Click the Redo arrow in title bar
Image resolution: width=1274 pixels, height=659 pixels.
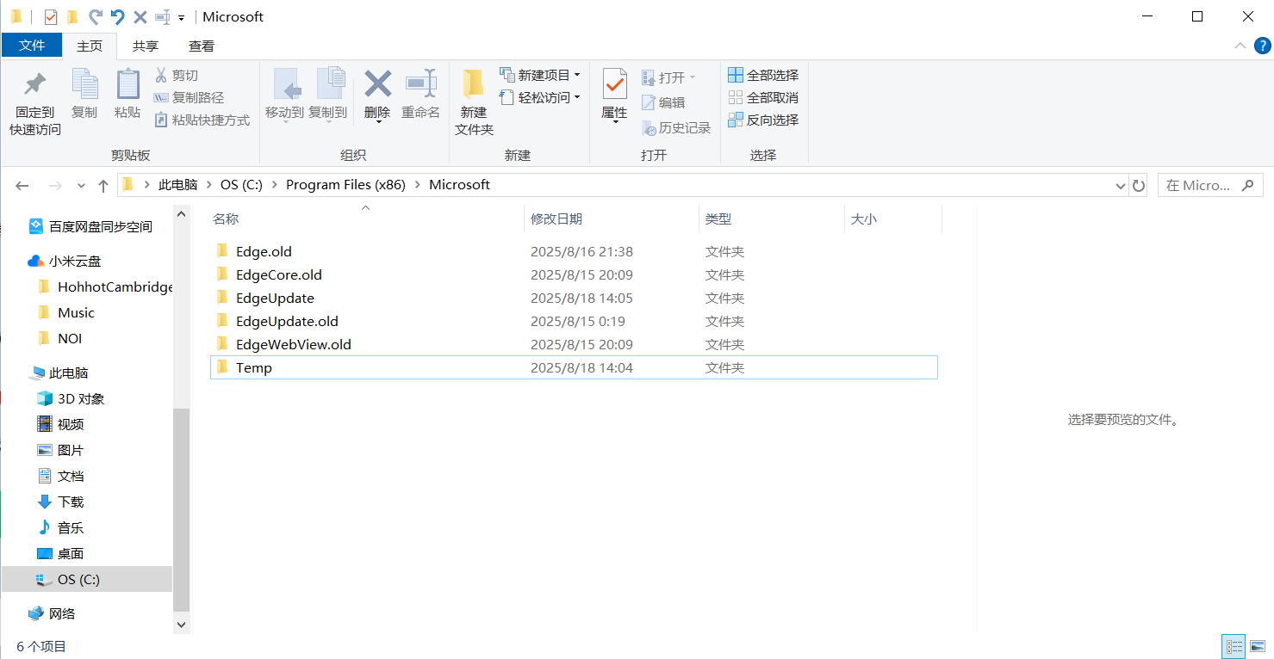pos(96,16)
